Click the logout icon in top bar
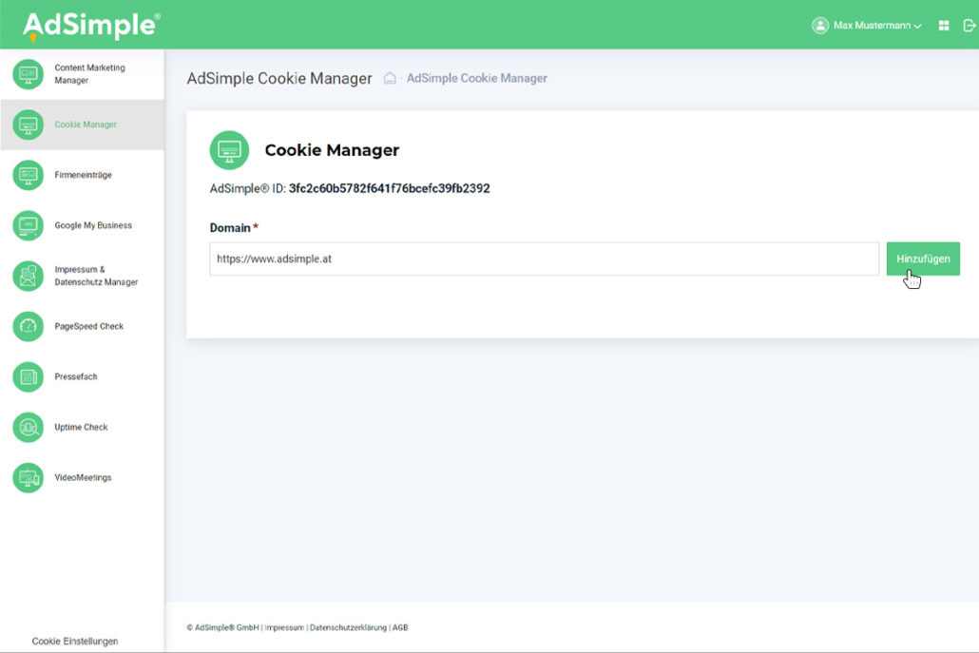Screen dimensions: 979x653 click(969, 26)
